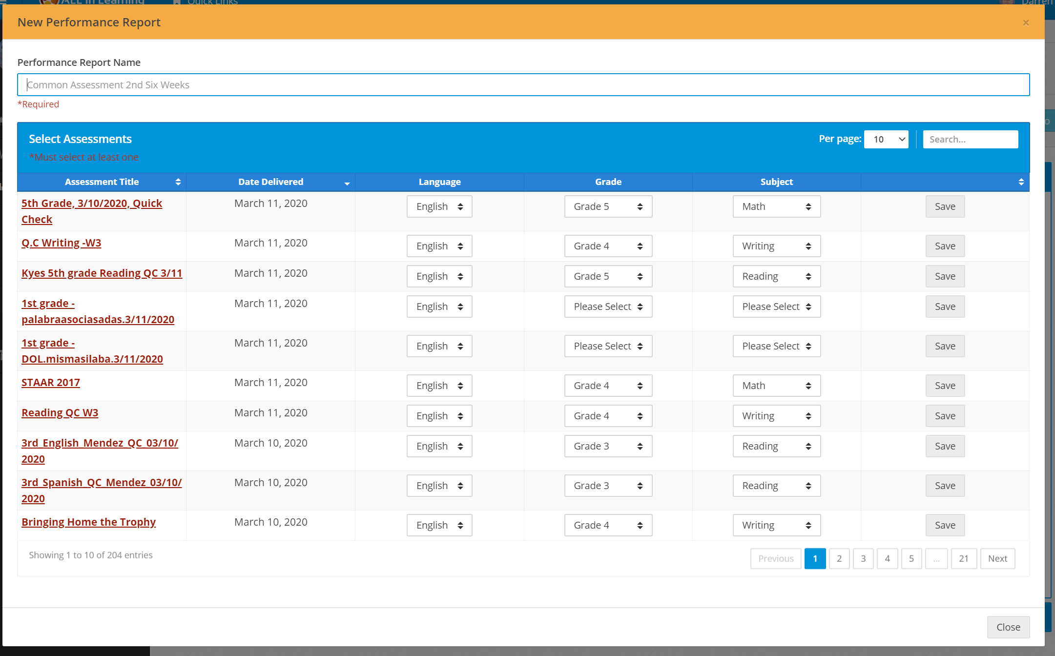Viewport: 1055px width, 656px height.
Task: Open Grade dropdown for STAAR 2017
Action: pos(608,386)
